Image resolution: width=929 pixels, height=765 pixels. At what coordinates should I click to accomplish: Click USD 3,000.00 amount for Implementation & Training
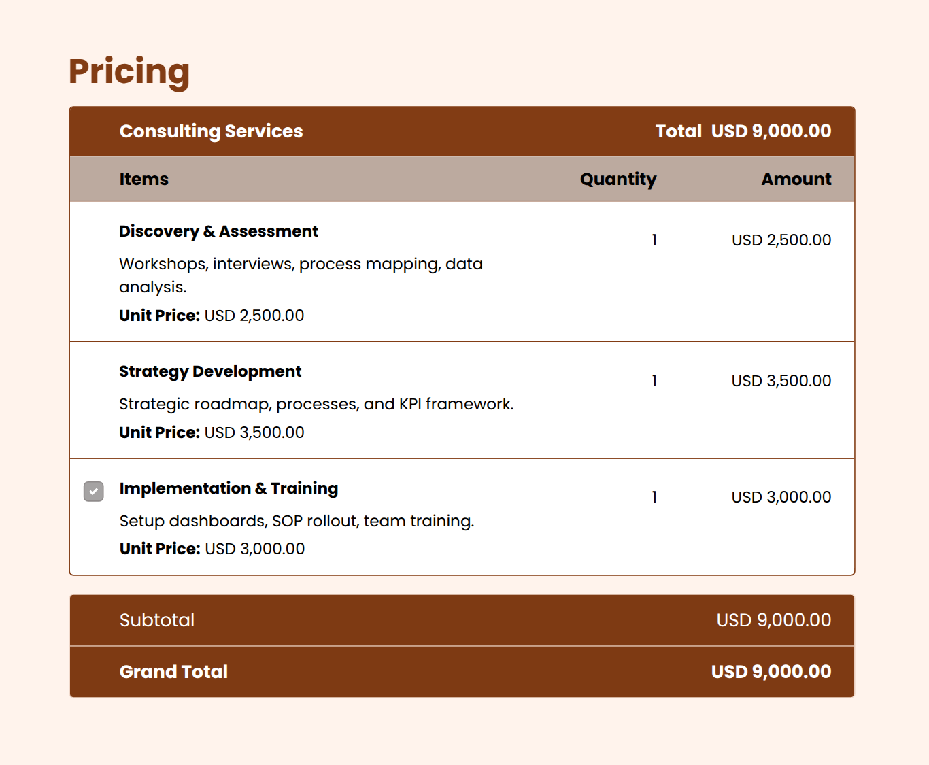coord(781,497)
